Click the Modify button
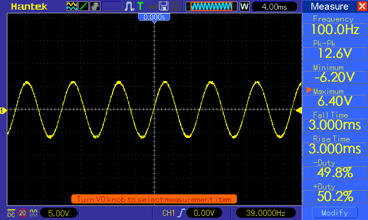 (x=335, y=213)
